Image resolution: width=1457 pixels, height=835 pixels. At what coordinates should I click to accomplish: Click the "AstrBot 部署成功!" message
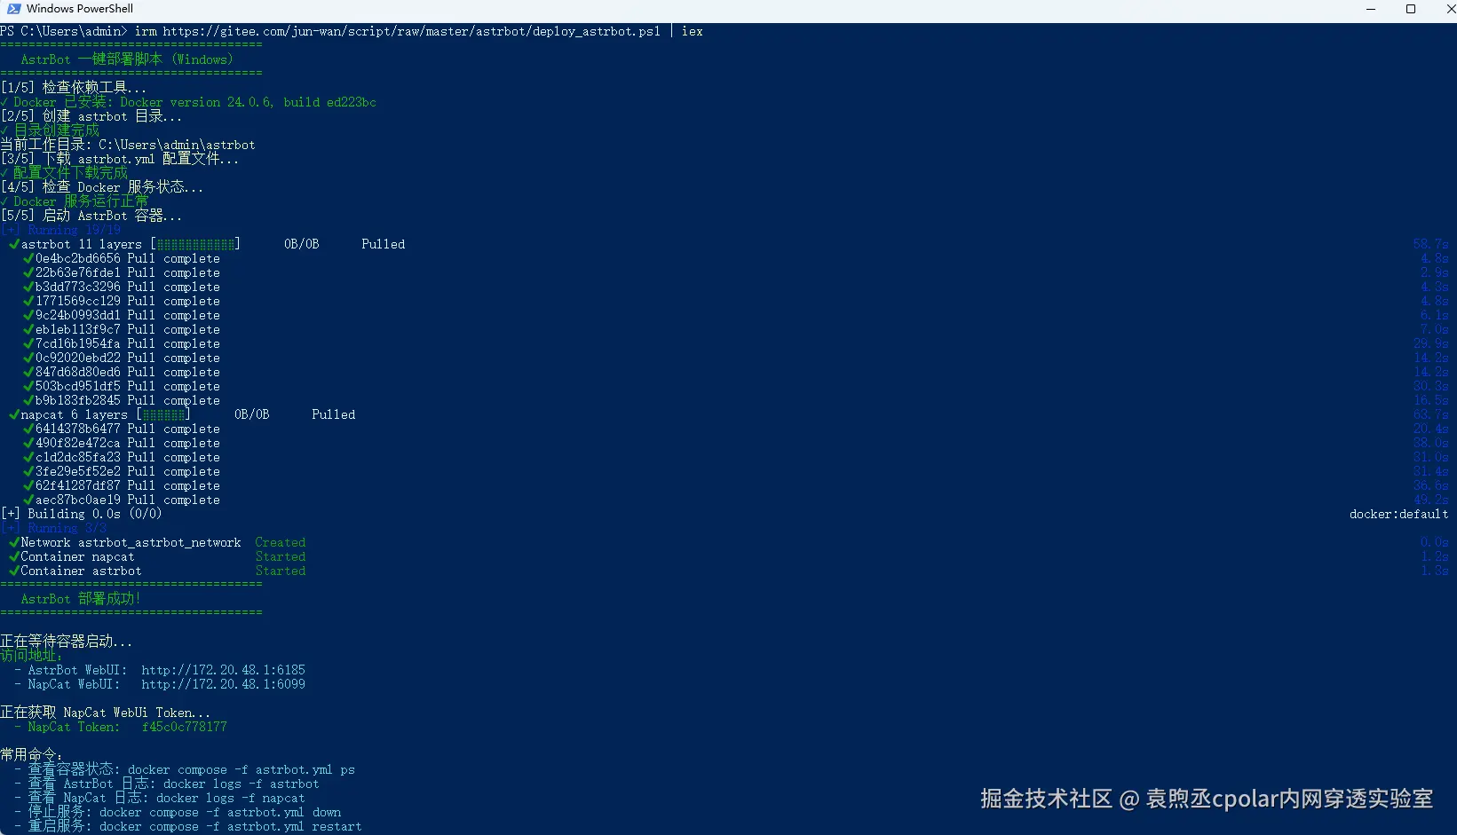[81, 599]
